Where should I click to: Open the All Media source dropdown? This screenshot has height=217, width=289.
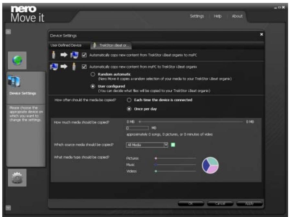(147, 145)
